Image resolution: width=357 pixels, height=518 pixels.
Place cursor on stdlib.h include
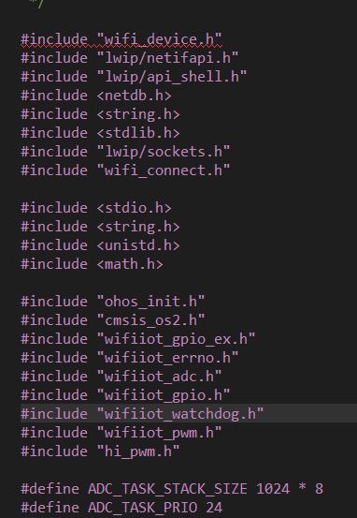pos(101,133)
